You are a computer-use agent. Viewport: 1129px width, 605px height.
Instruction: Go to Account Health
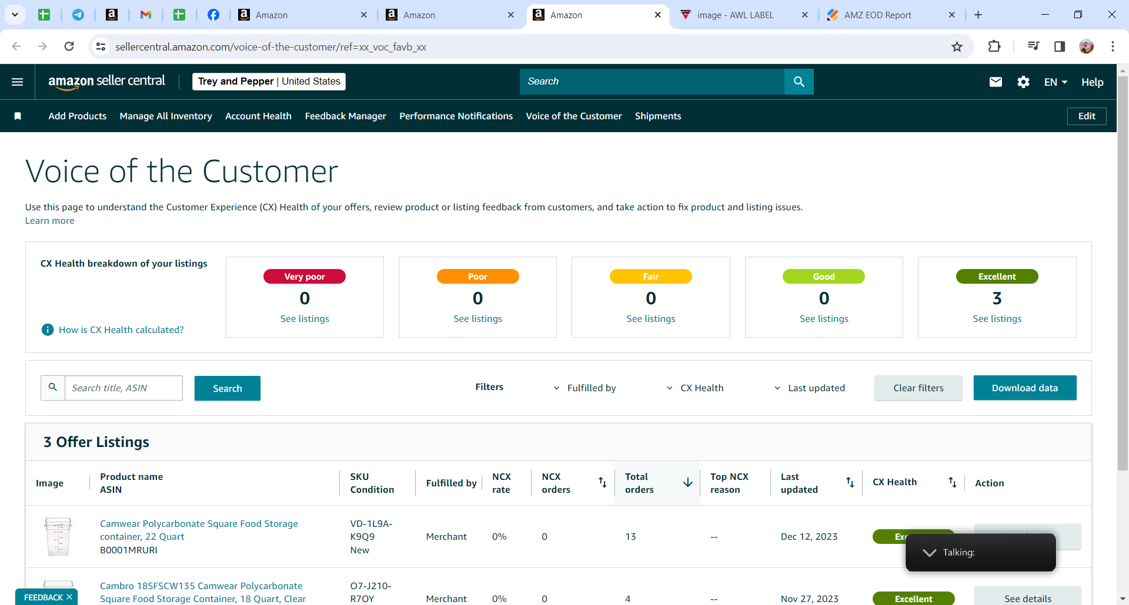[x=258, y=116]
